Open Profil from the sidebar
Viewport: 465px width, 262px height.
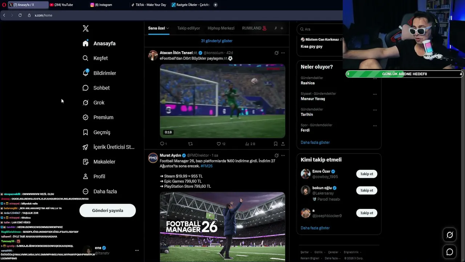(94, 176)
